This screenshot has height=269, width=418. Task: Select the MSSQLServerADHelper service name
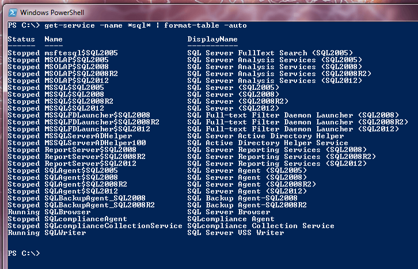click(88, 137)
